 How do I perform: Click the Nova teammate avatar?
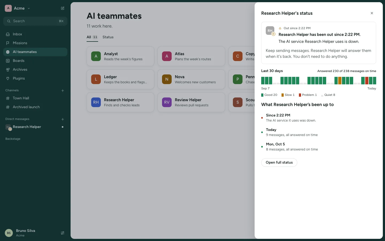tap(167, 79)
